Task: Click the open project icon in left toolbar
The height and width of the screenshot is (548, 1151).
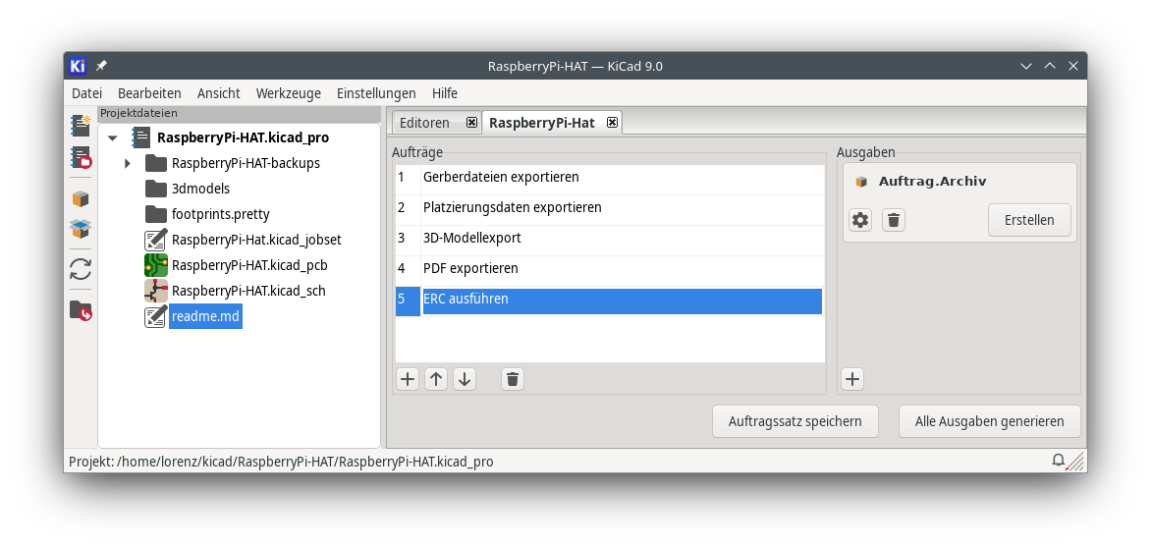Action: coord(81,158)
